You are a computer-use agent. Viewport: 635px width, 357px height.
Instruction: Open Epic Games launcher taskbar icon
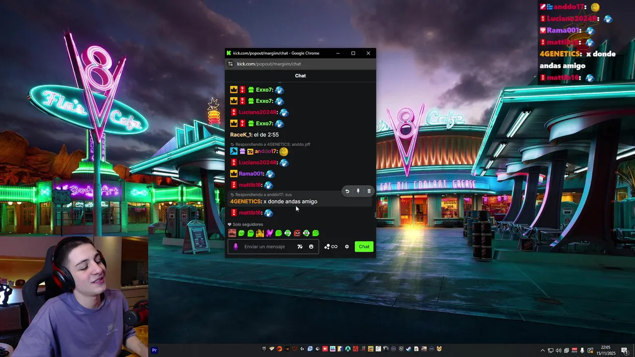(264, 349)
